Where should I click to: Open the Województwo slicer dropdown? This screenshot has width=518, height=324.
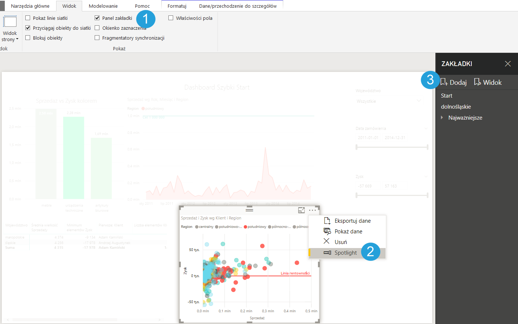point(419,101)
